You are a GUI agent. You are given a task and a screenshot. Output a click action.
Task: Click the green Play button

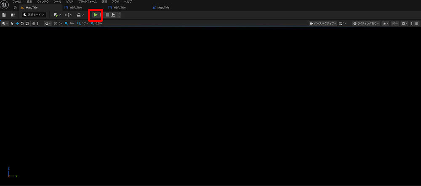click(x=96, y=15)
